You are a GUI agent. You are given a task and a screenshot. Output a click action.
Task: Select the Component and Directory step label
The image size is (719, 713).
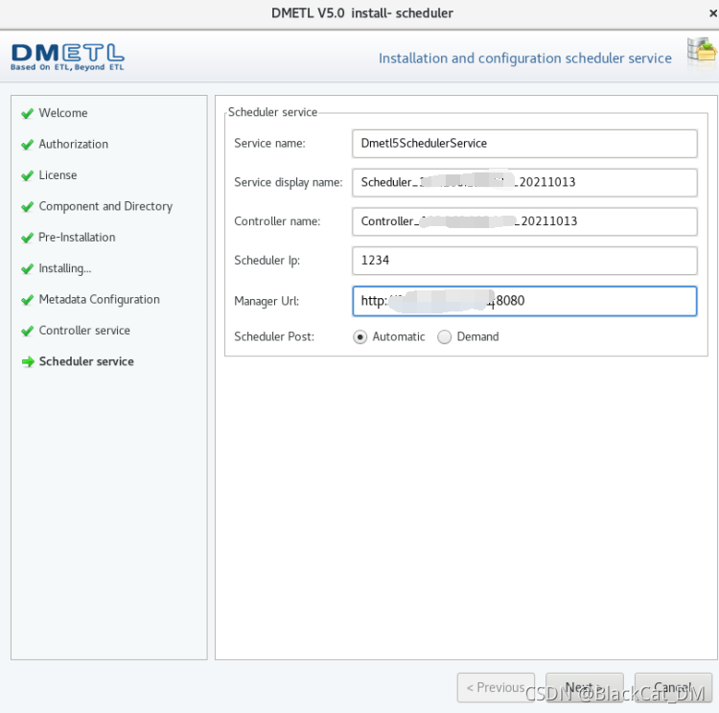point(105,206)
